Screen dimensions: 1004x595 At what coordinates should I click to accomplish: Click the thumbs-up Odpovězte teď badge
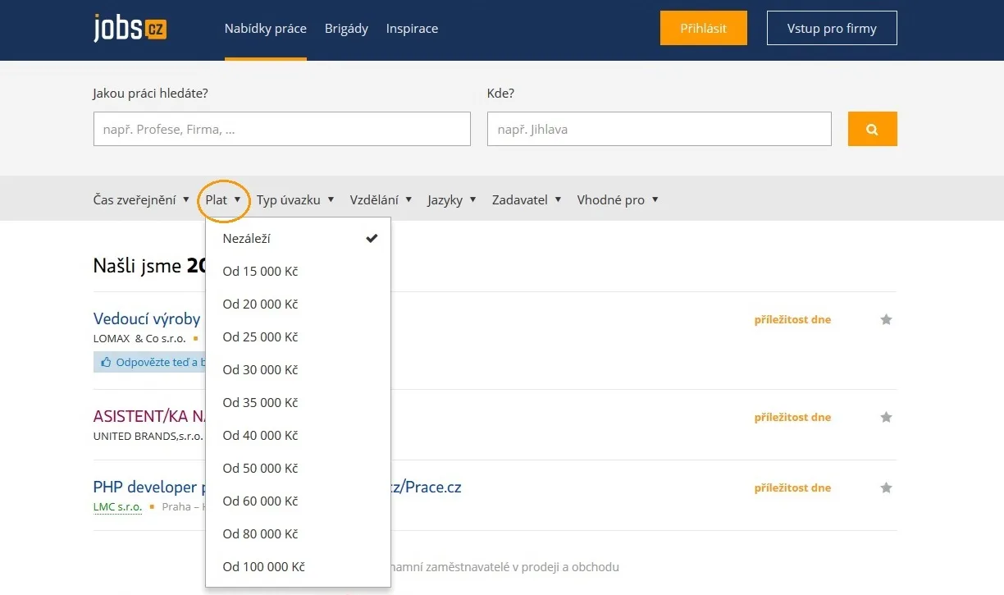pyautogui.click(x=149, y=362)
